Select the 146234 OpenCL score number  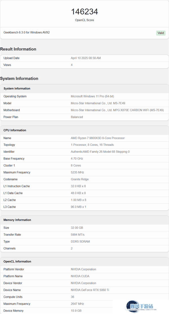pos(84,12)
